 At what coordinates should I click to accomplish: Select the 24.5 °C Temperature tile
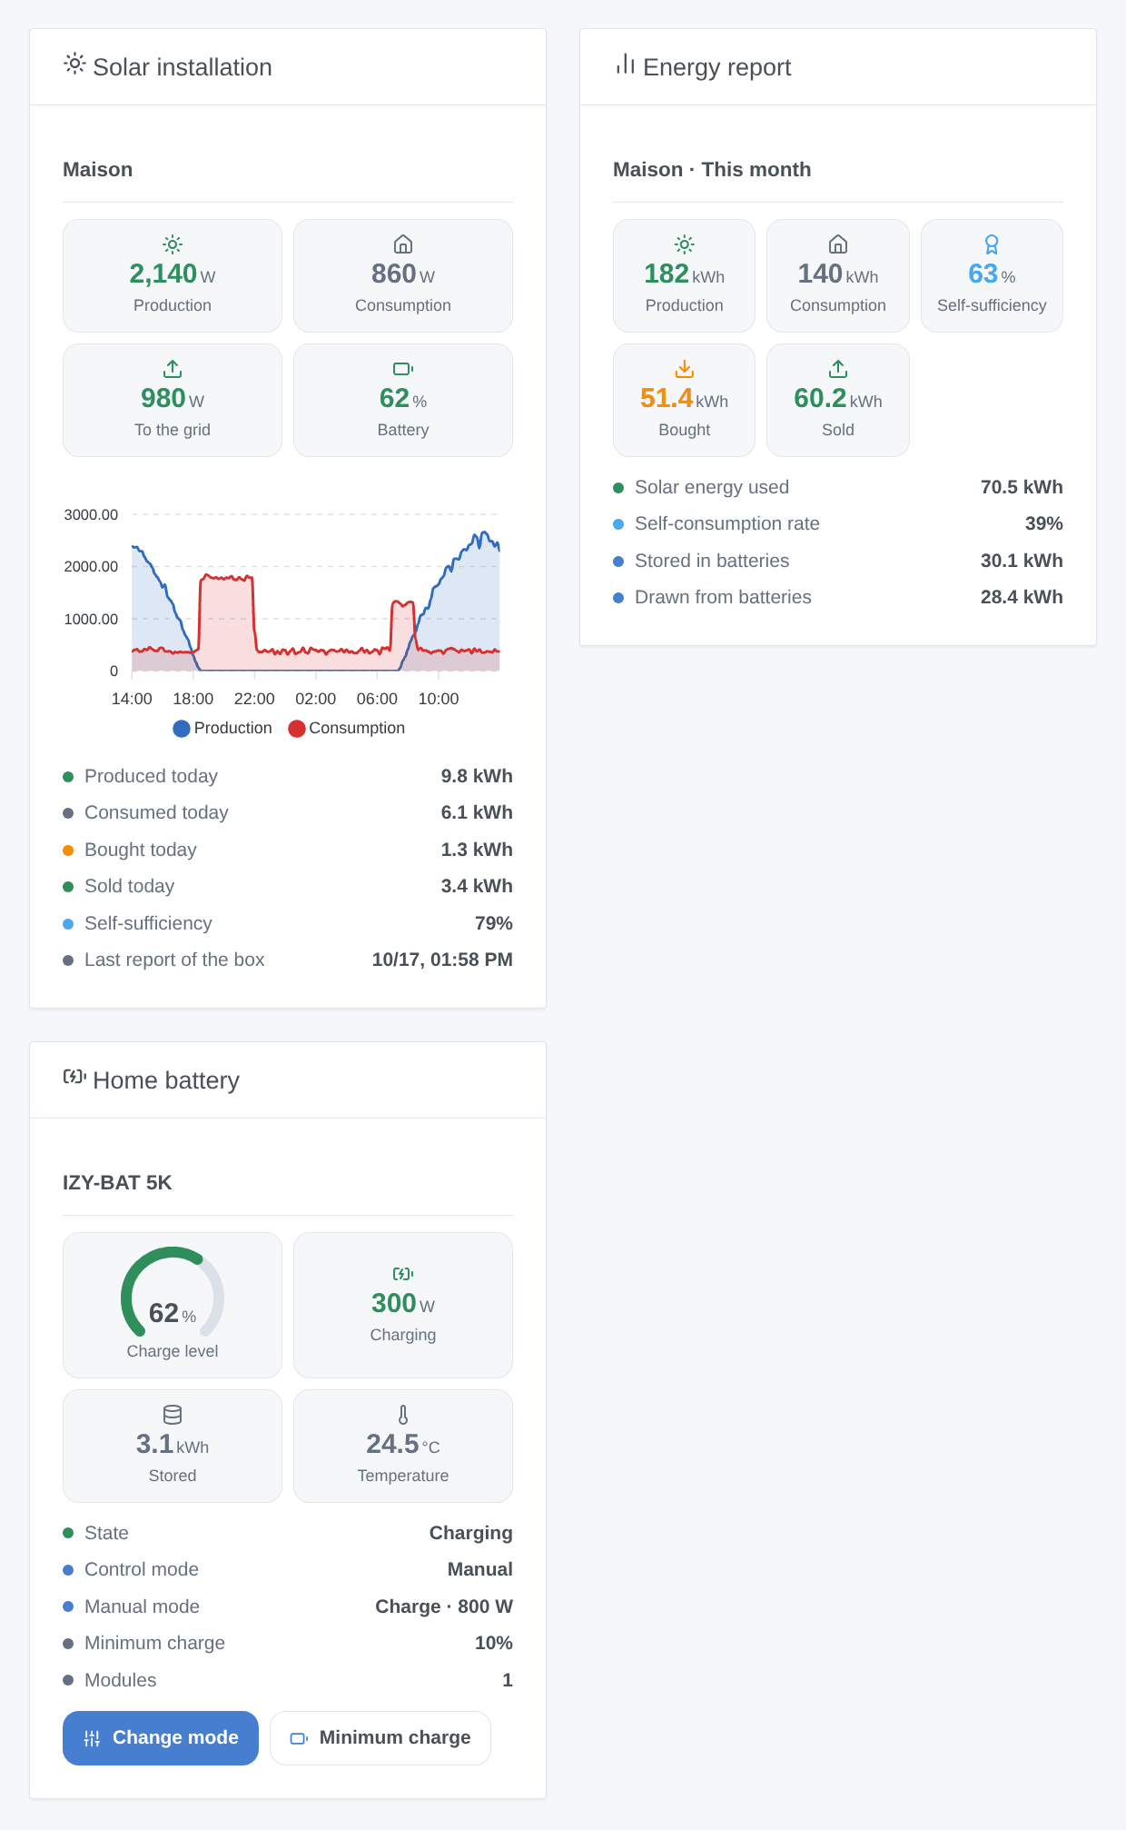[403, 1446]
